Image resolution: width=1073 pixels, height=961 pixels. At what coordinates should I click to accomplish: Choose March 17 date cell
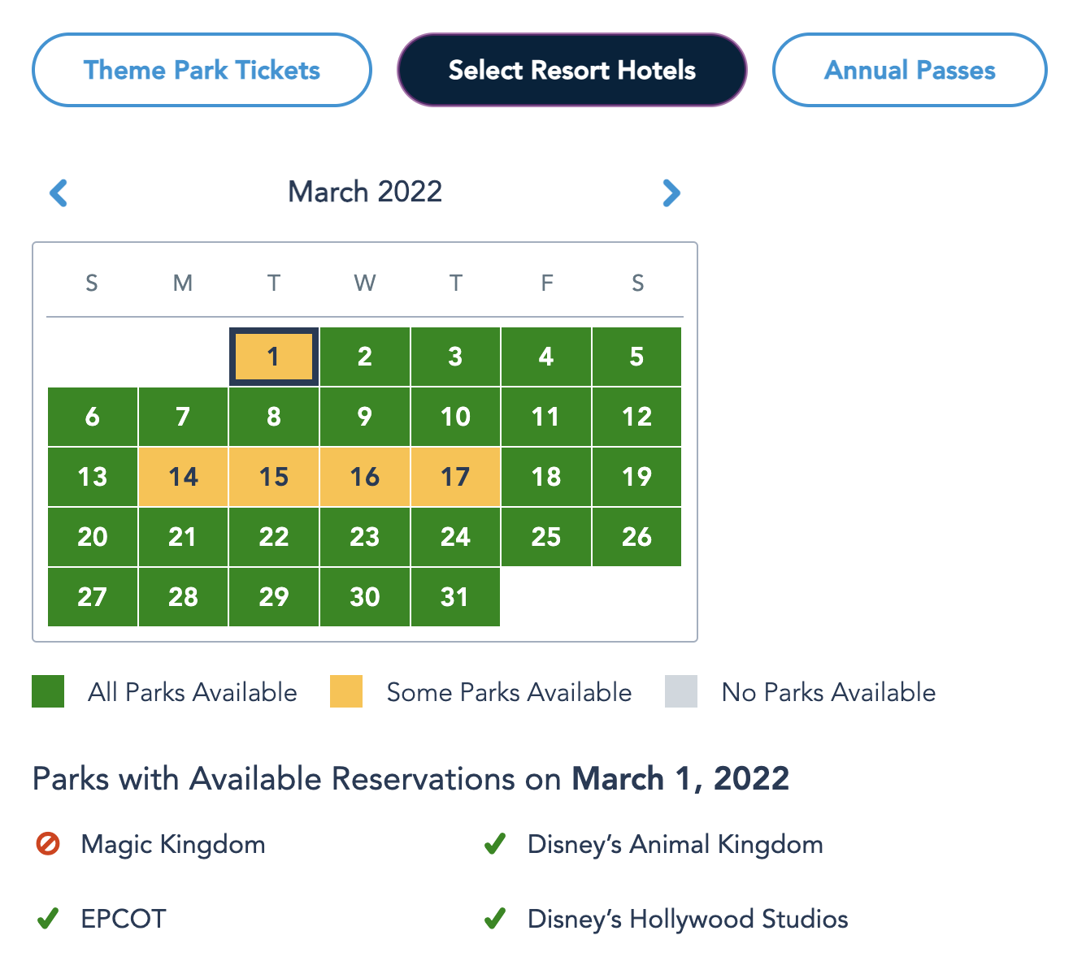(x=455, y=477)
